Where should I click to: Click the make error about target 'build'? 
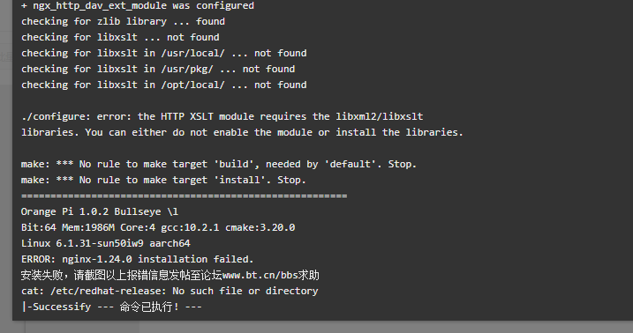coord(219,164)
